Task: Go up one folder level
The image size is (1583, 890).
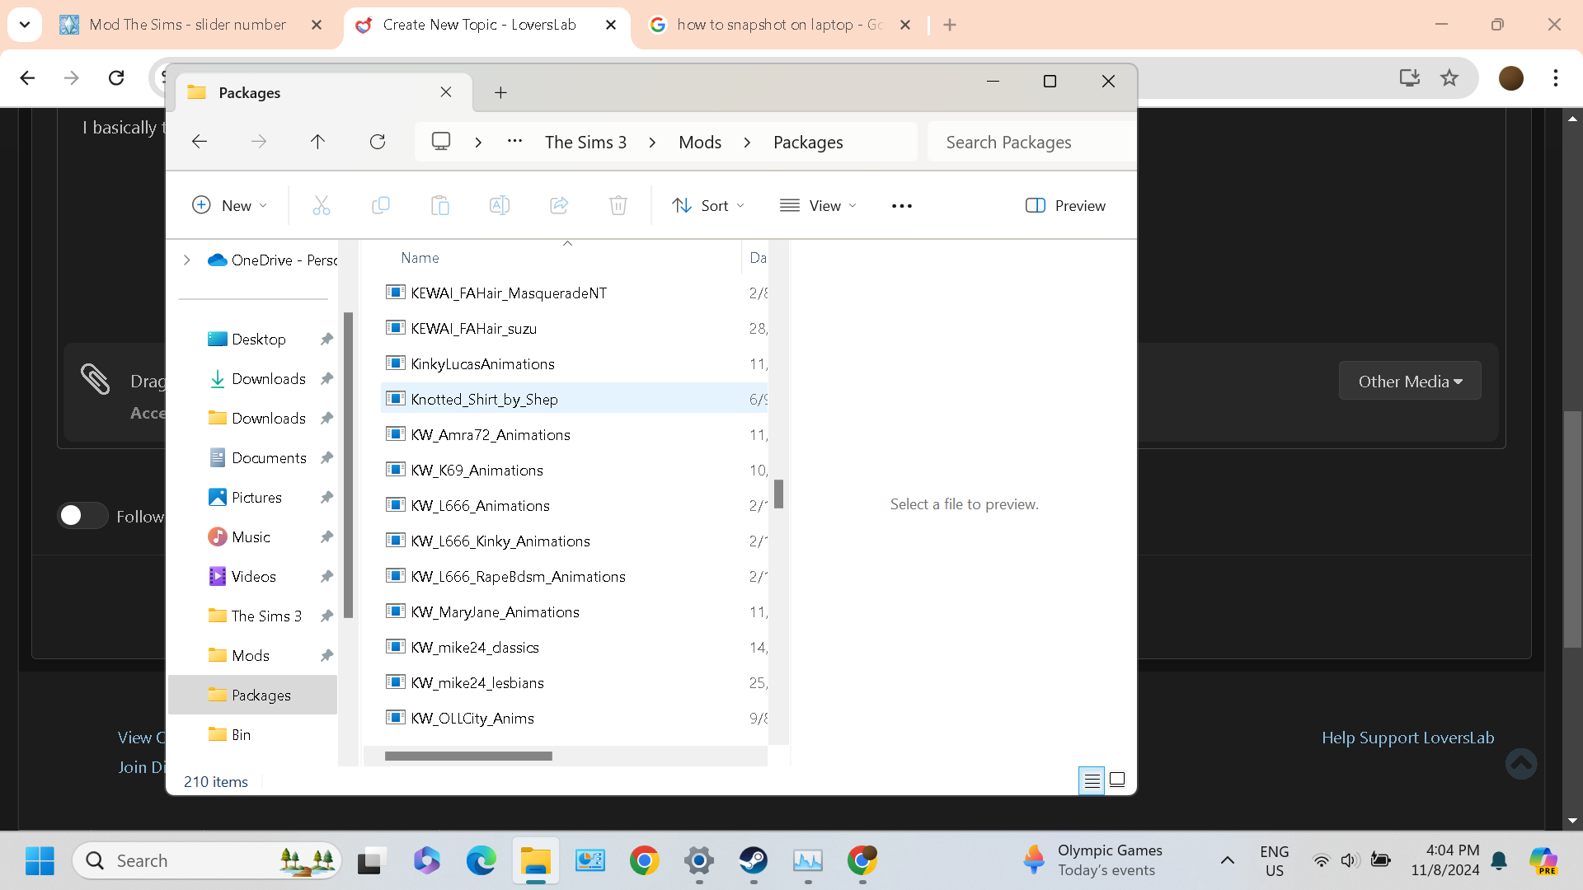Action: click(x=317, y=142)
